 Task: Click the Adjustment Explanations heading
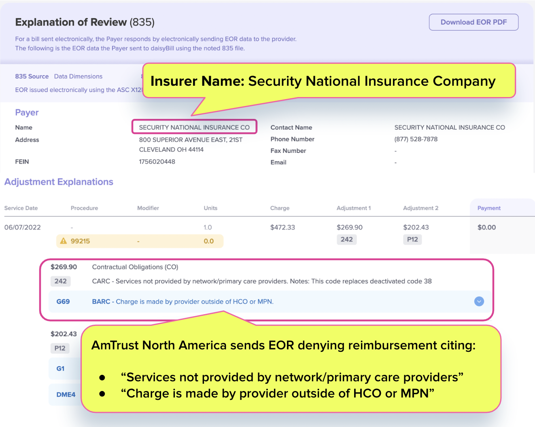coord(59,182)
